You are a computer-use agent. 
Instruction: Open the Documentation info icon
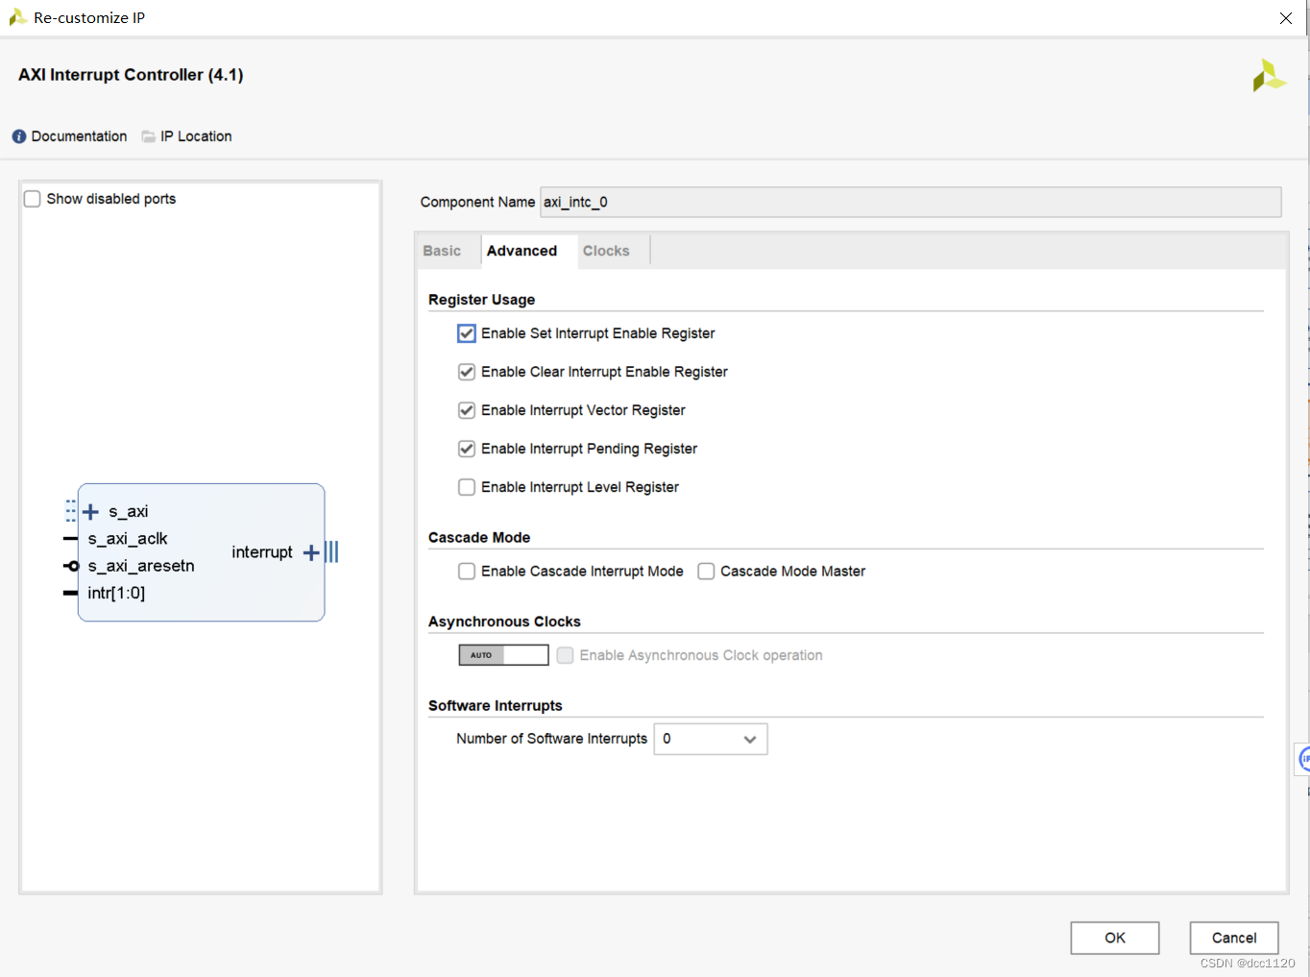pyautogui.click(x=19, y=136)
